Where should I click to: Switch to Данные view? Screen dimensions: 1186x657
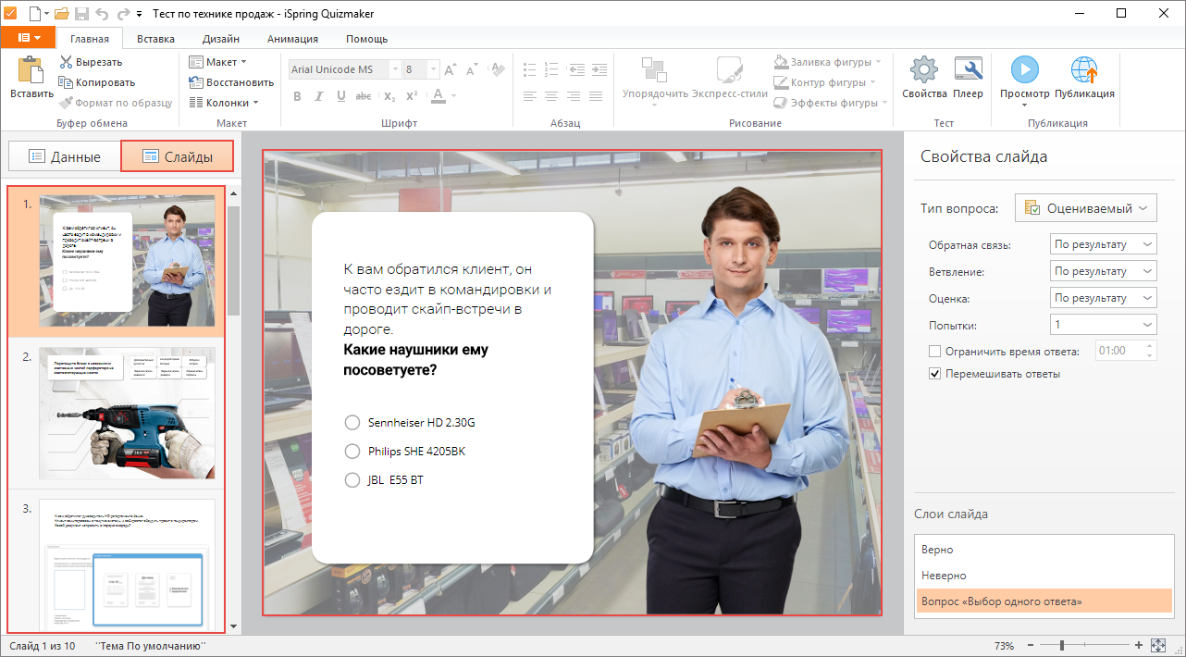click(64, 156)
